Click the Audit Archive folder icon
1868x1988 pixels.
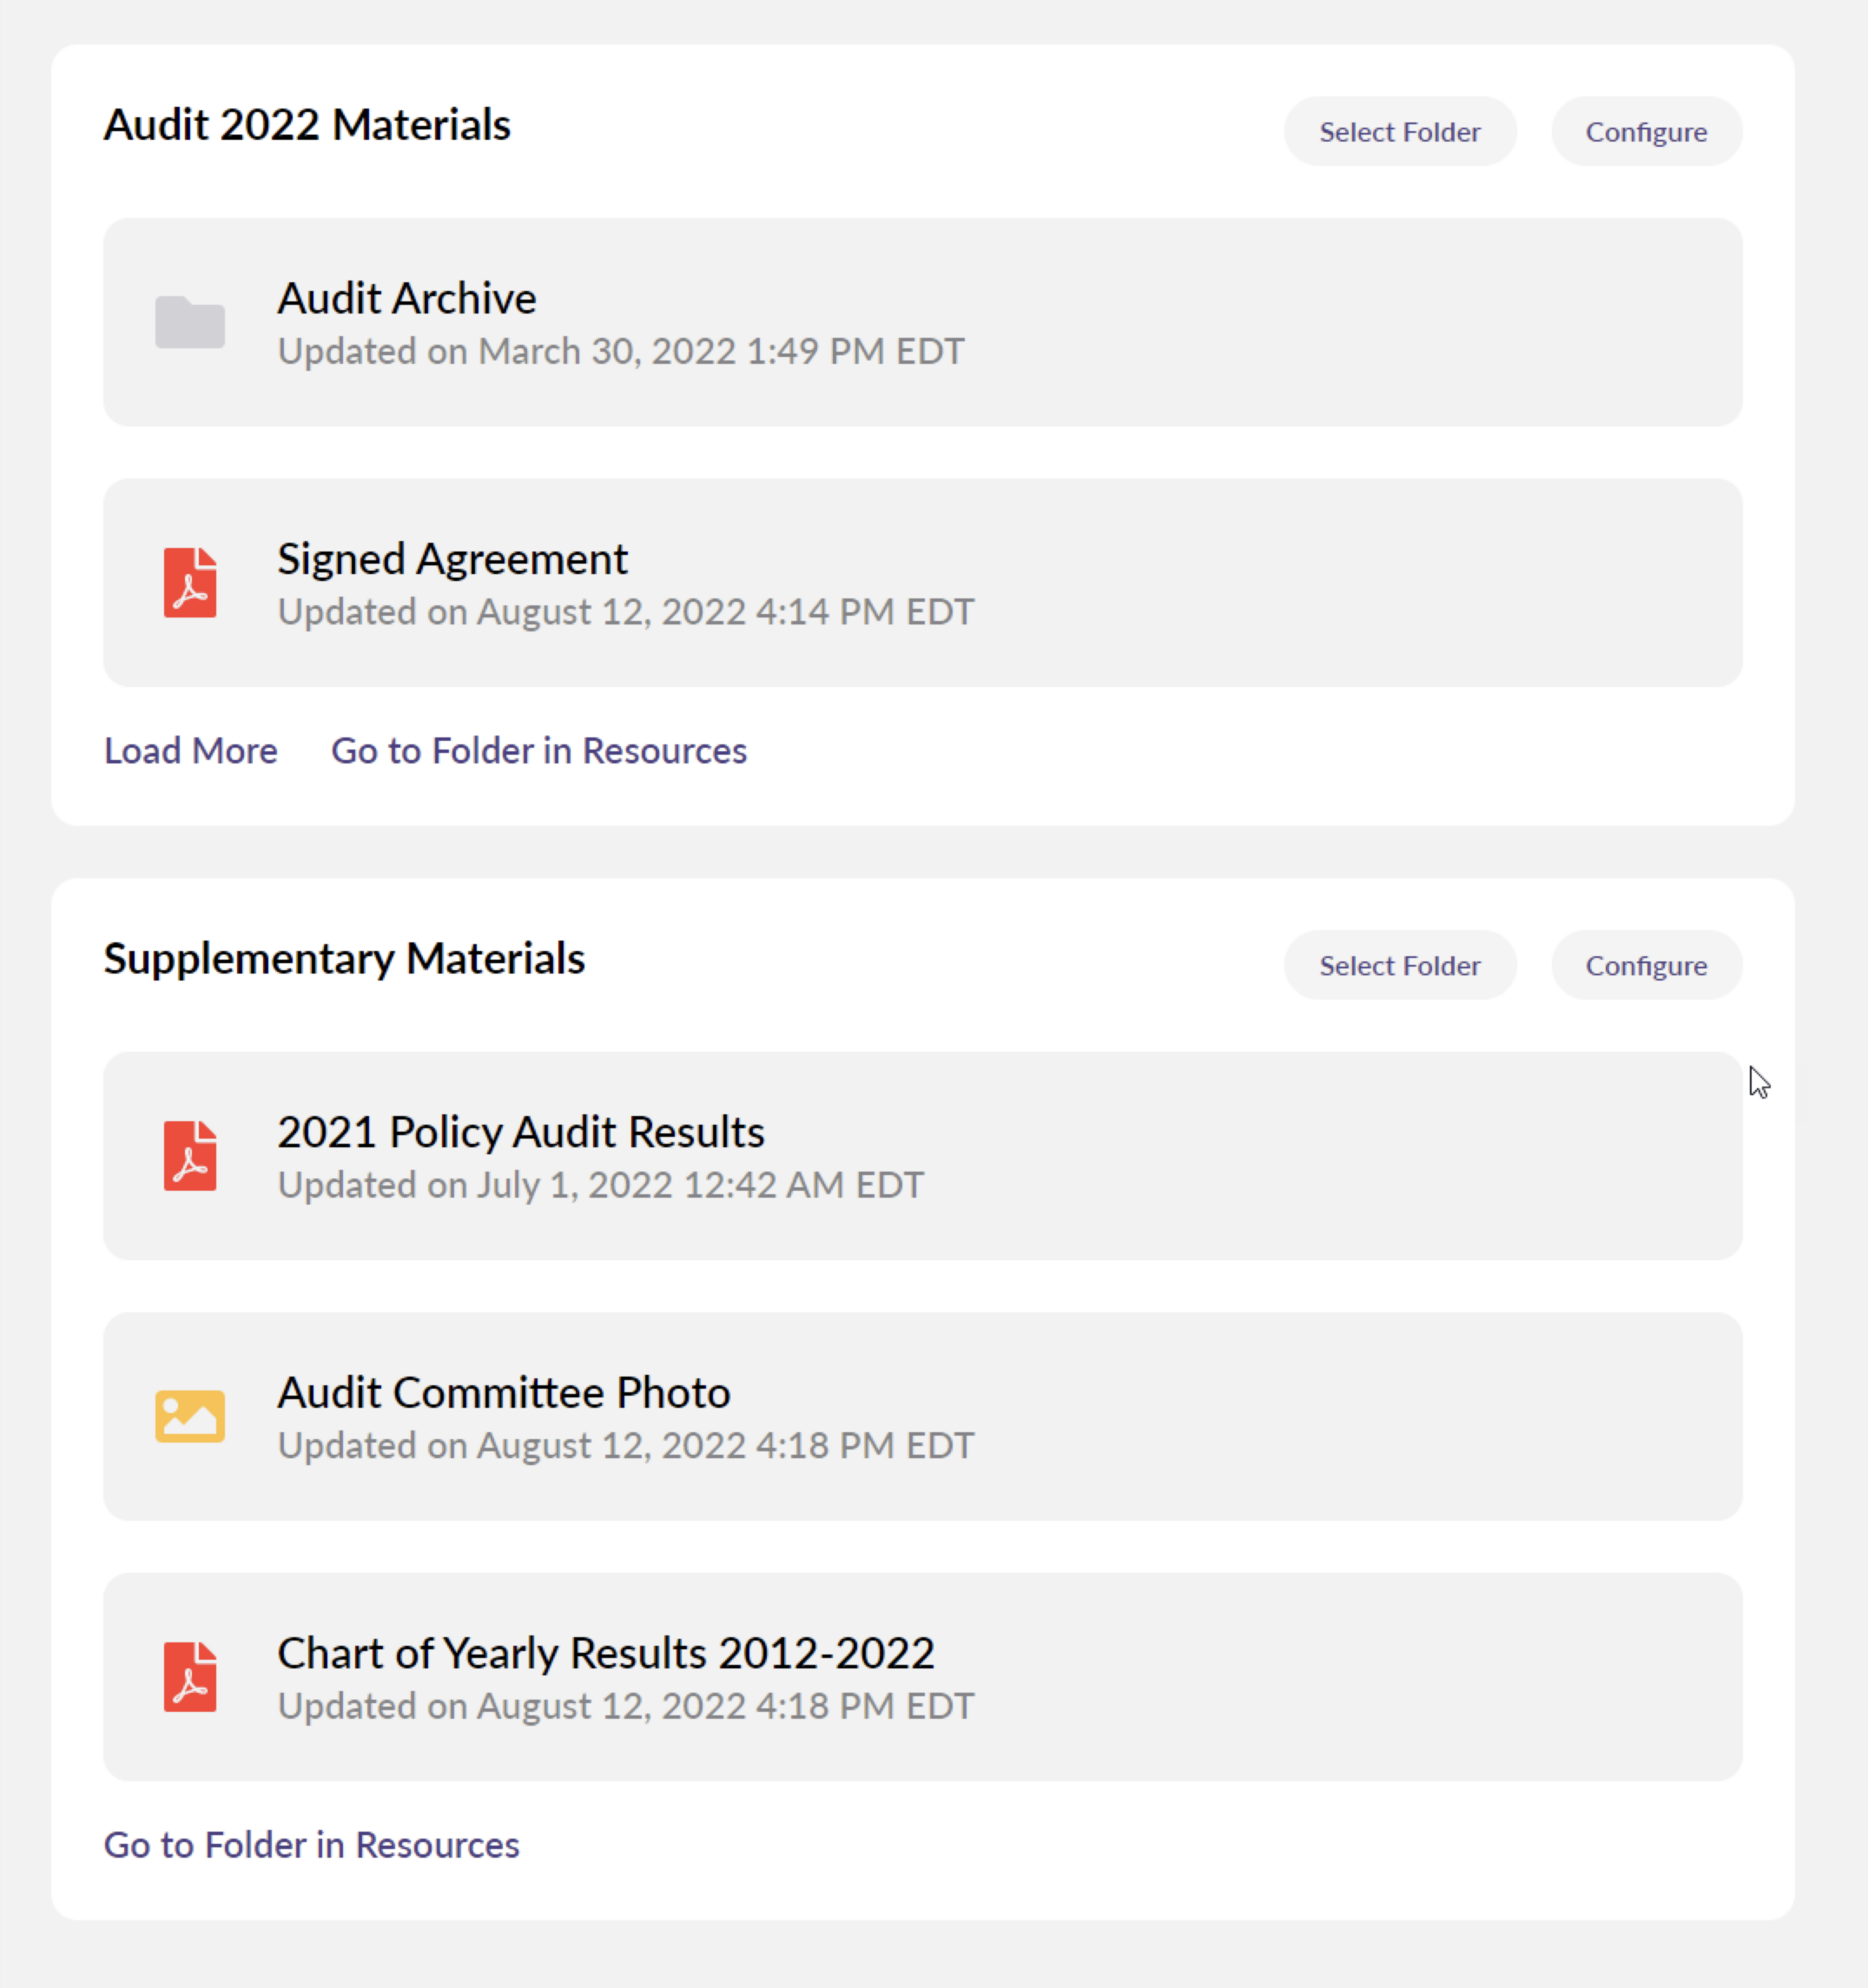tap(190, 322)
